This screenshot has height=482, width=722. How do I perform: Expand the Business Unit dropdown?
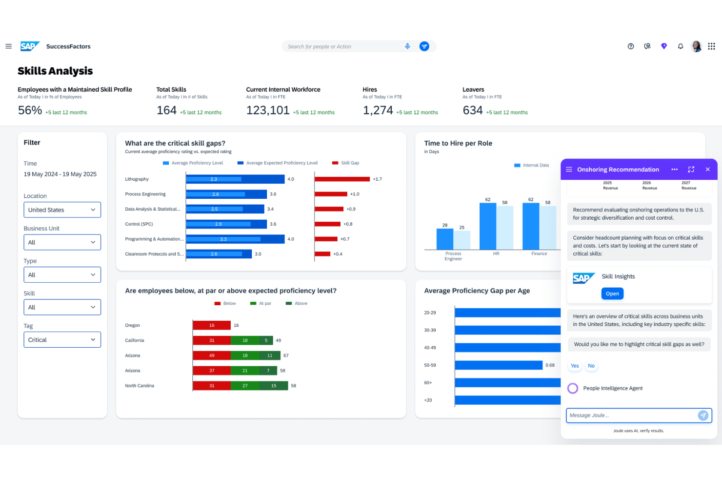62,242
